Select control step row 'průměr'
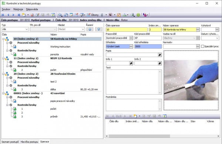222x144 pixels. [57, 117]
